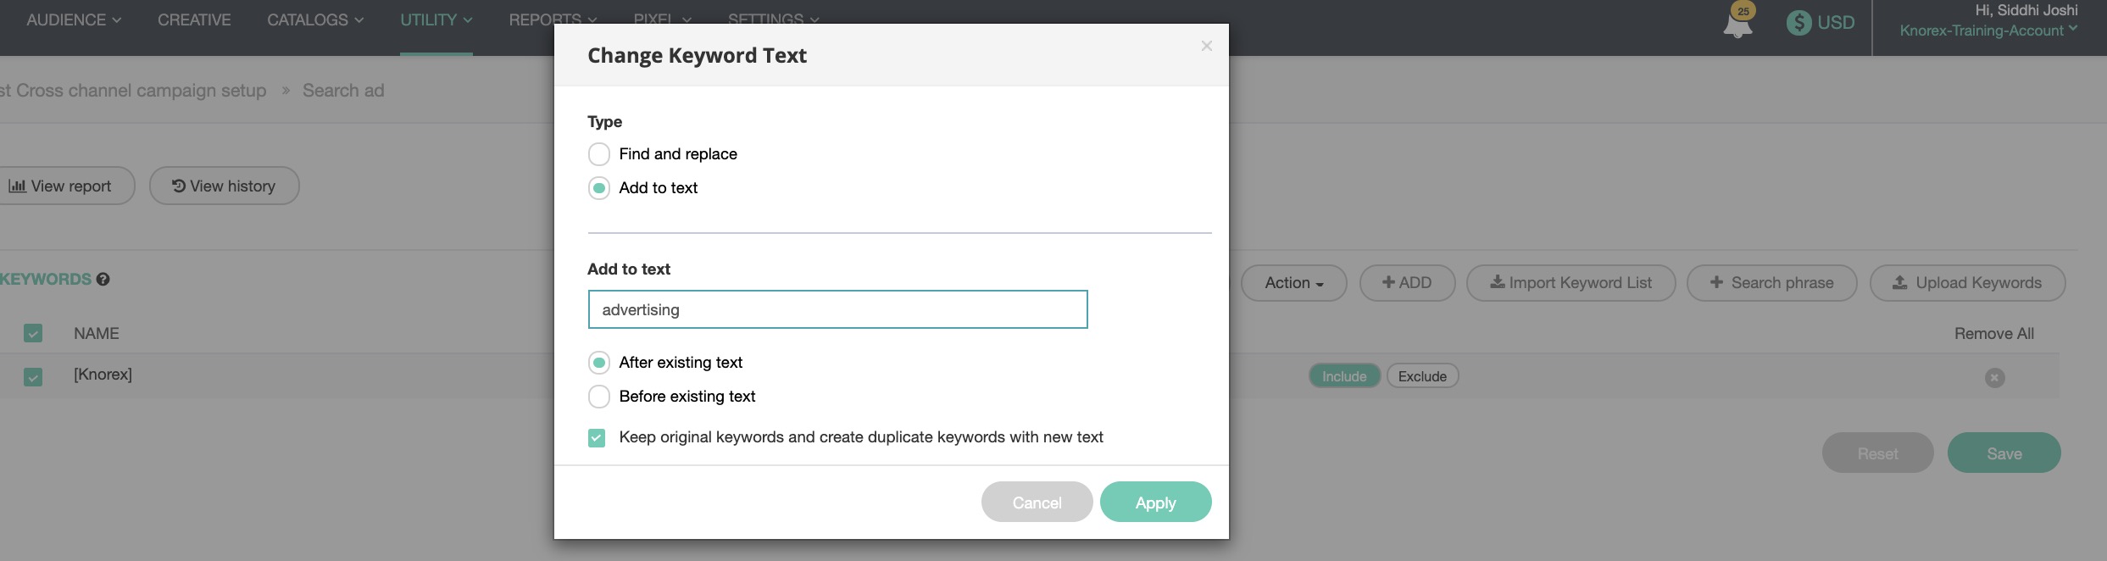The width and height of the screenshot is (2107, 561).
Task: Select Before existing text radio option
Action: (598, 397)
